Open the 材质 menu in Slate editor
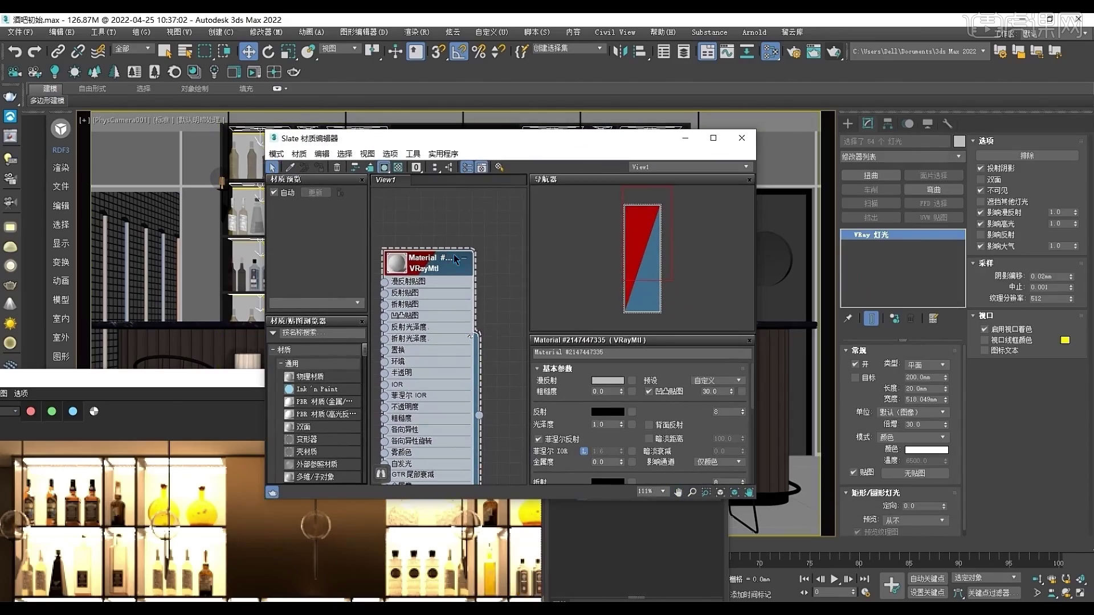Viewport: 1094px width, 615px height. click(298, 153)
